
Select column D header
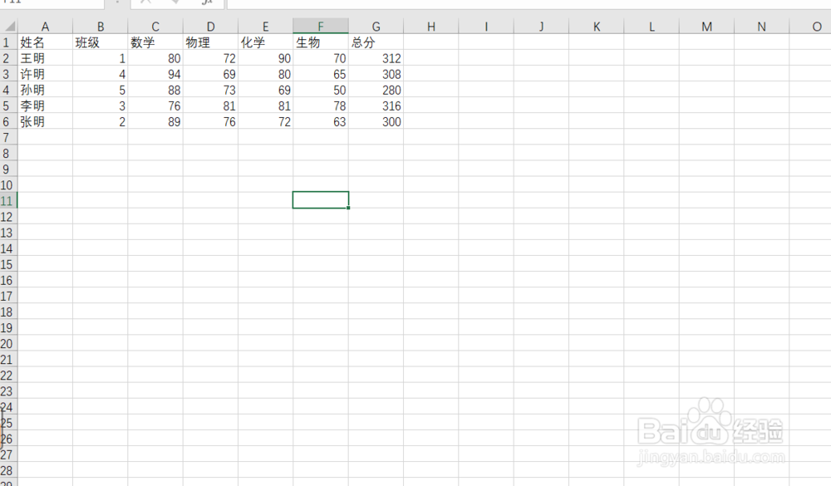[x=210, y=26]
